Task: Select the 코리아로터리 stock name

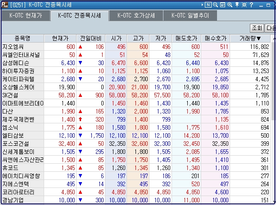Action: point(18,192)
